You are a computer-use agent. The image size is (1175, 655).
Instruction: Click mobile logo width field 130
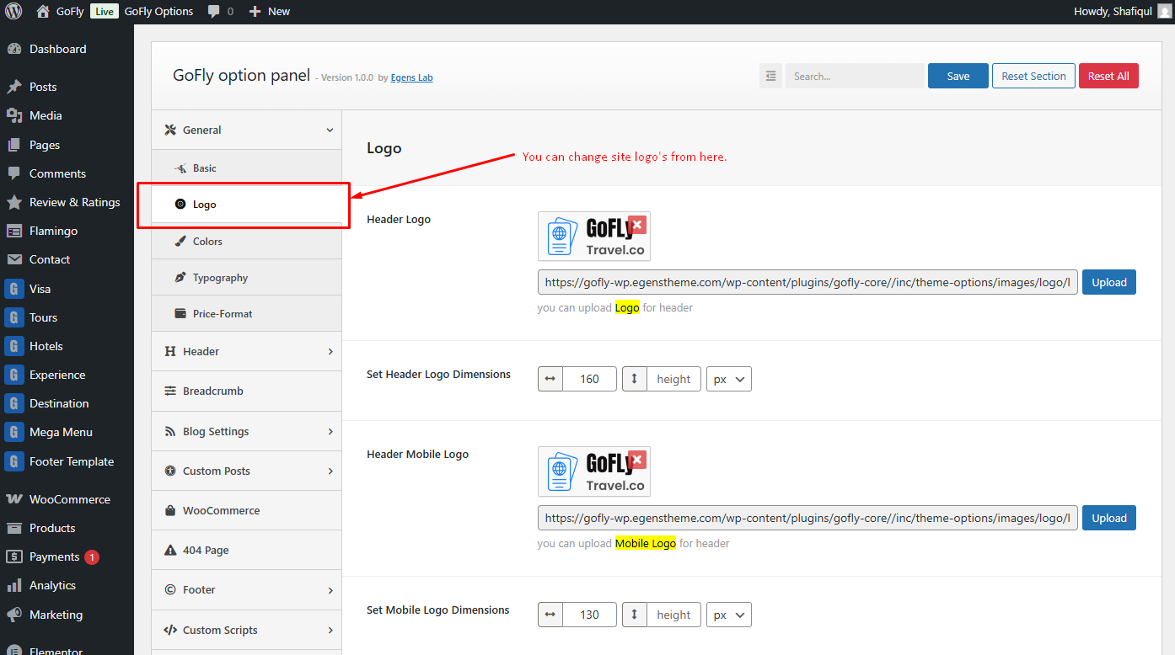(589, 615)
